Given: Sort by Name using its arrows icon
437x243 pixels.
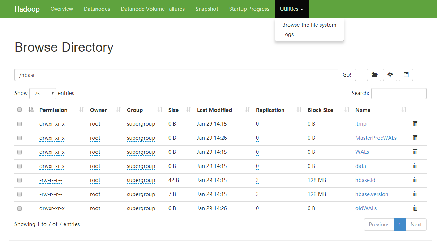Looking at the screenshot, I should [404, 110].
